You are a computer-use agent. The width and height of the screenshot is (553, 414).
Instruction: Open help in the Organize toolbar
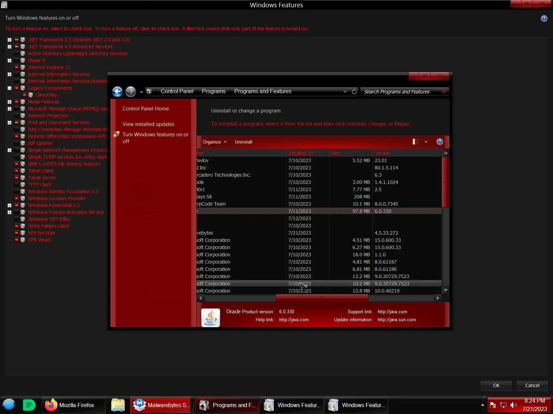(x=440, y=142)
